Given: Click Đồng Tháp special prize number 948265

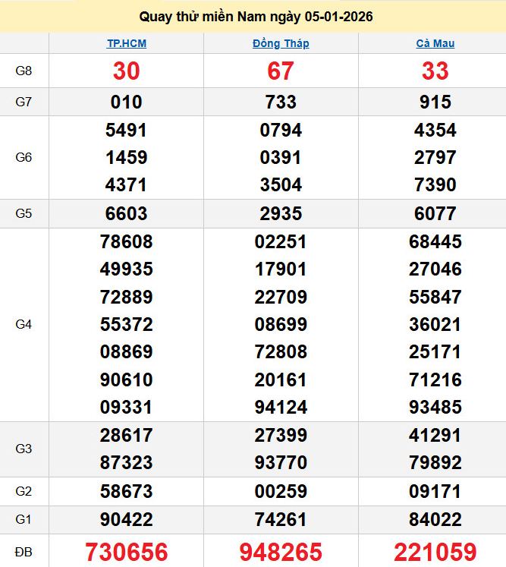Looking at the screenshot, I should coord(281,552).
